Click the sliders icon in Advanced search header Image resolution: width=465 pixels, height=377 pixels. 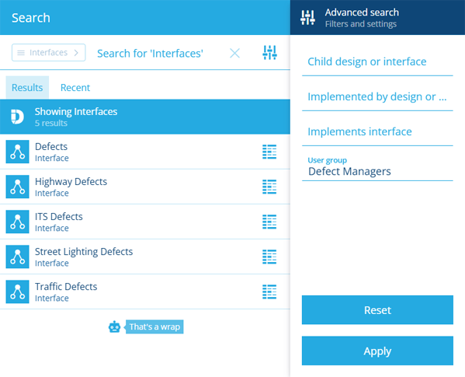click(x=307, y=18)
